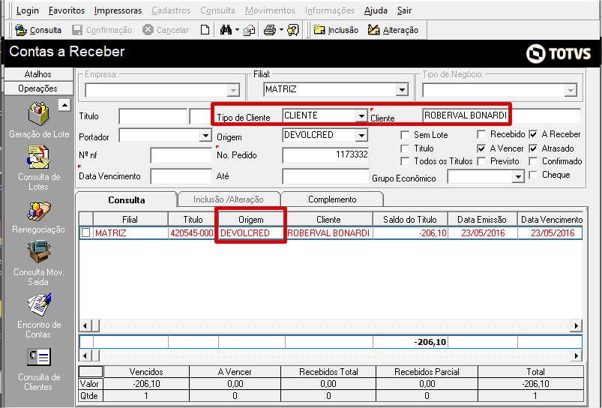The width and height of the screenshot is (602, 408).
Task: Switch to the Complemento tab
Action: [332, 199]
